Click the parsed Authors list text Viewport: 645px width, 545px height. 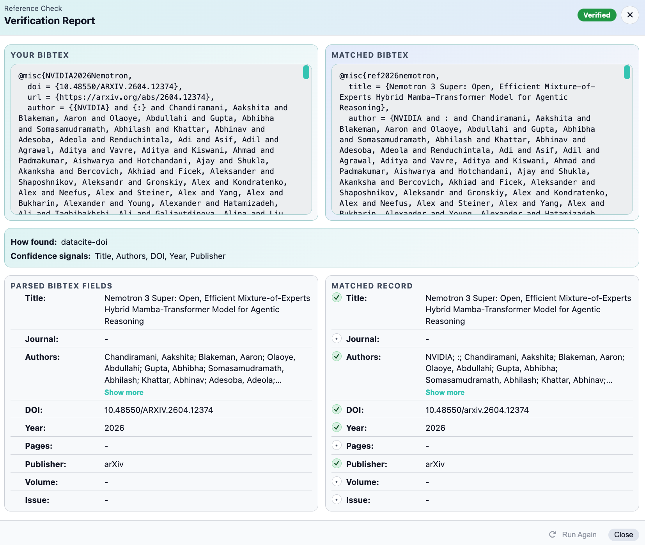[x=200, y=368]
